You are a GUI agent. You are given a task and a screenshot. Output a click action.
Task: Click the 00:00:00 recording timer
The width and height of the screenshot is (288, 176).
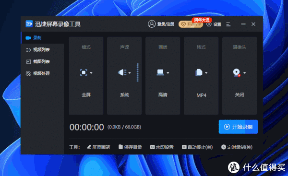click(x=87, y=127)
